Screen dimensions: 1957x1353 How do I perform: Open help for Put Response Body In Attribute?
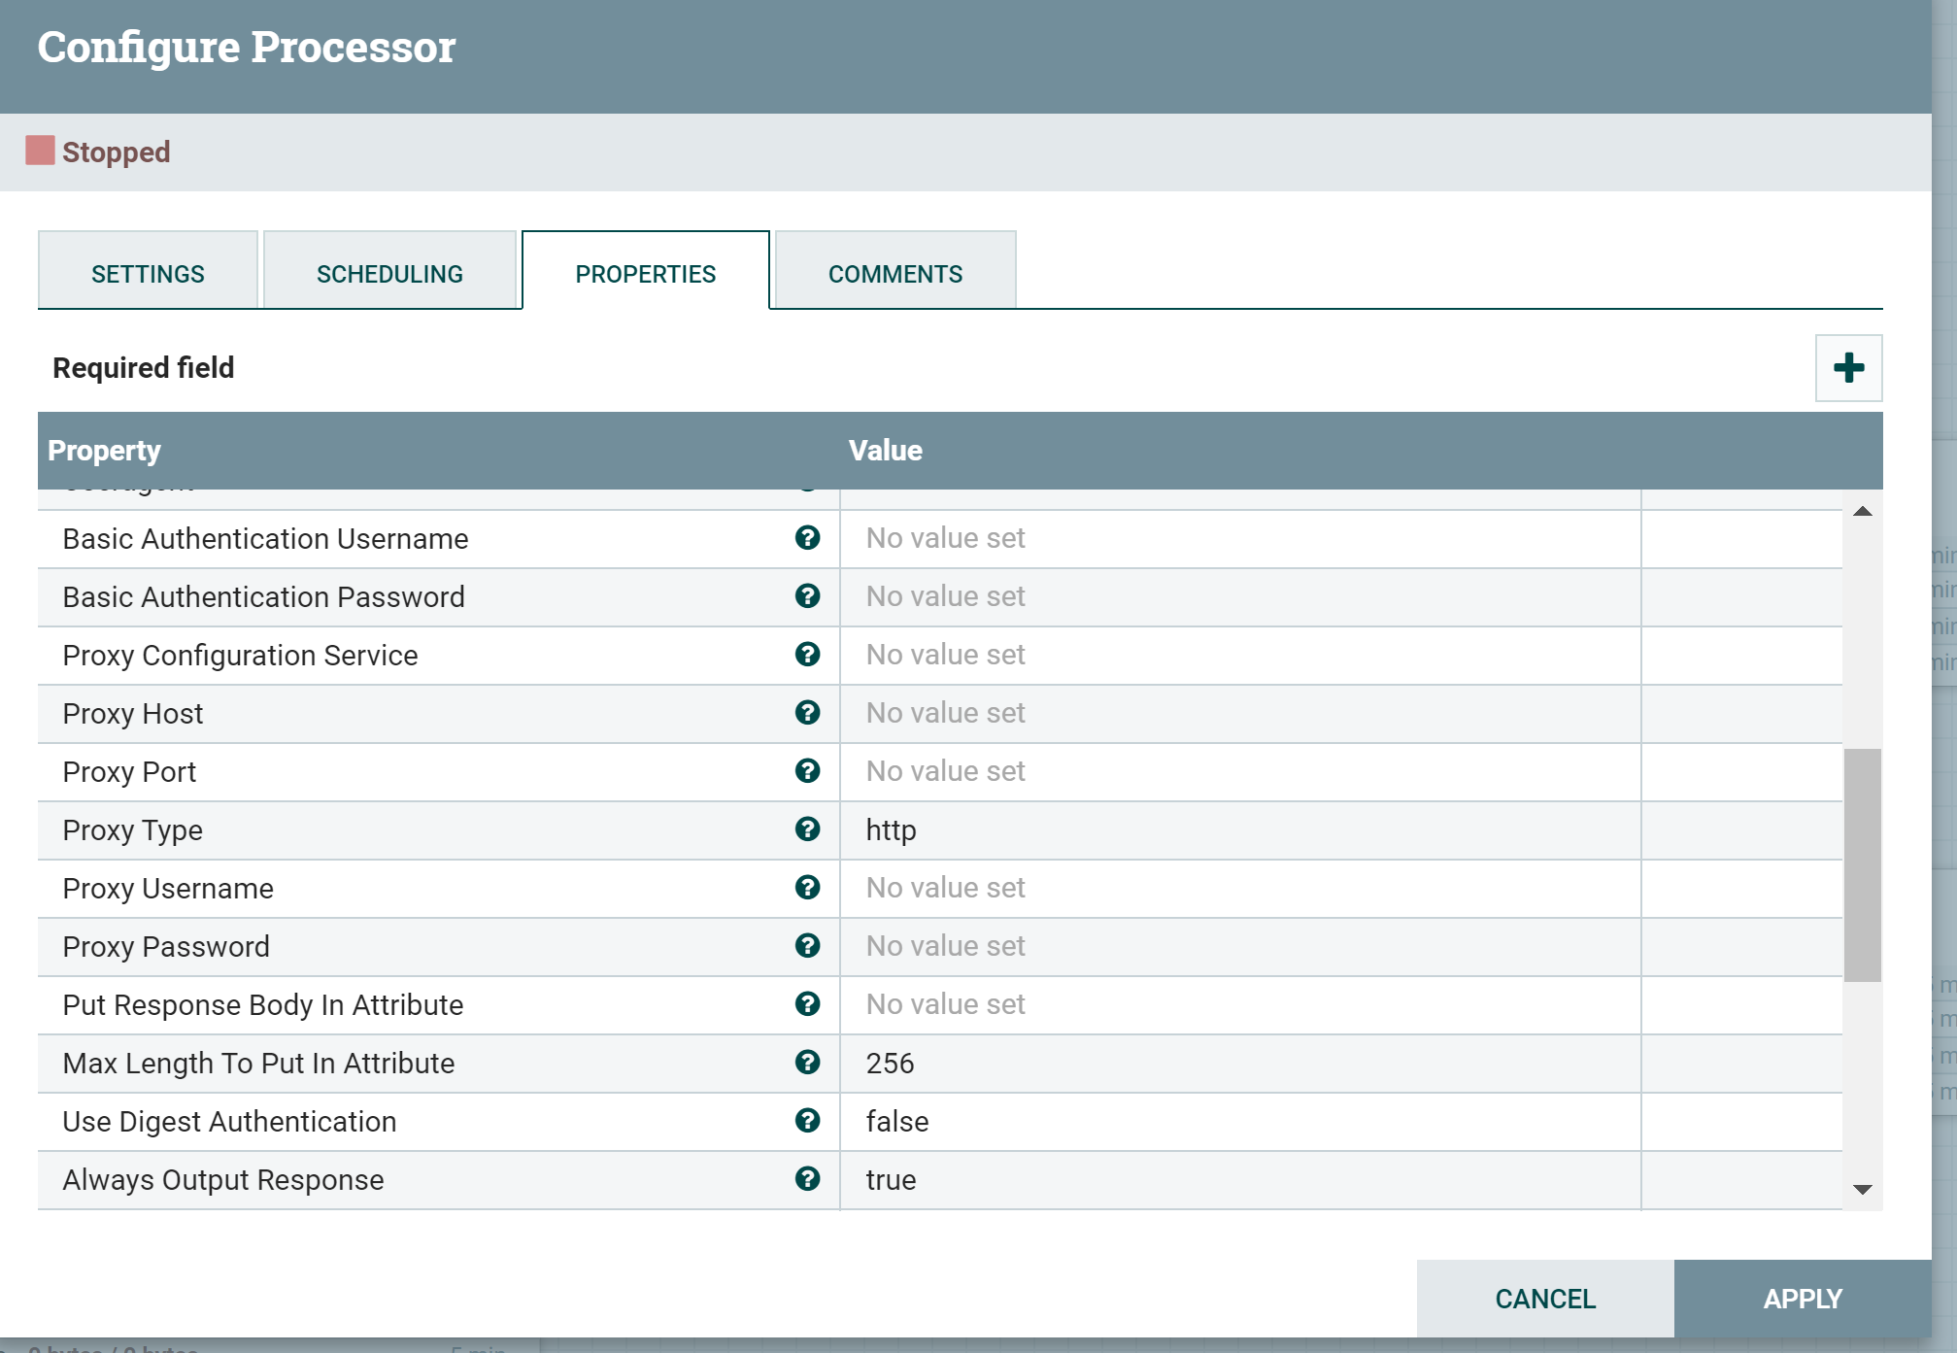click(807, 1005)
